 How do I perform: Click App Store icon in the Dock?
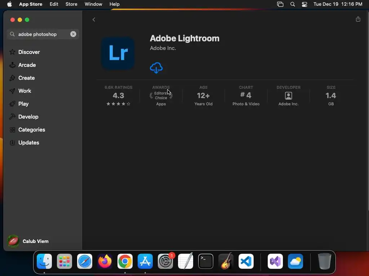coord(145,261)
